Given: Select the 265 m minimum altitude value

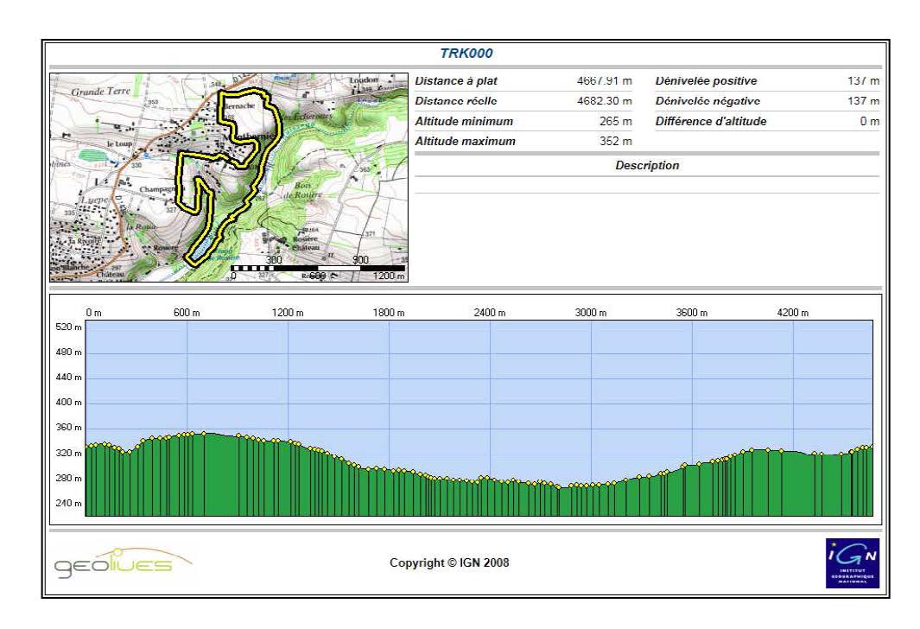Looking at the screenshot, I should coord(615,122).
